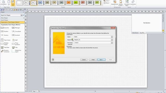Click the magnifier search icon in Shapes pane
The height and width of the screenshot is (93, 166).
[24, 15]
